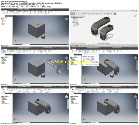
Task: Select the Opposed solution button in the Place Constraint dialog
Action: tap(93, 62)
